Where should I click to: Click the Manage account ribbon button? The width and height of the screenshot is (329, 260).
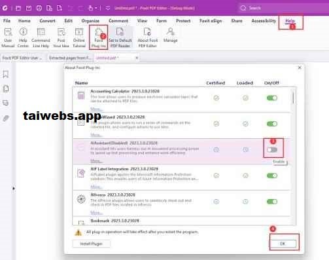tap(171, 35)
